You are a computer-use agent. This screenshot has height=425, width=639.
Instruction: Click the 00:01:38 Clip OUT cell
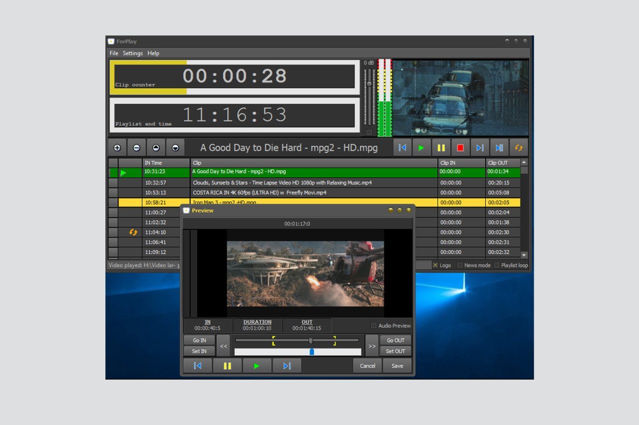pyautogui.click(x=503, y=223)
